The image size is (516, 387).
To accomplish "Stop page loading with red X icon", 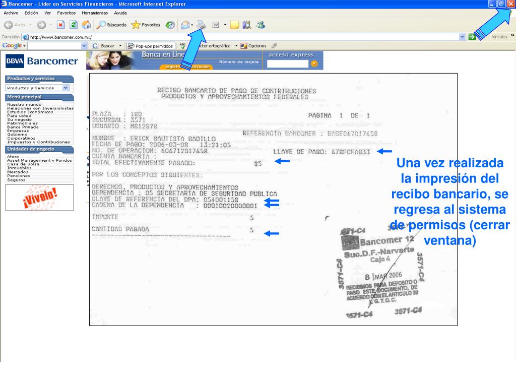I will click(60, 25).
